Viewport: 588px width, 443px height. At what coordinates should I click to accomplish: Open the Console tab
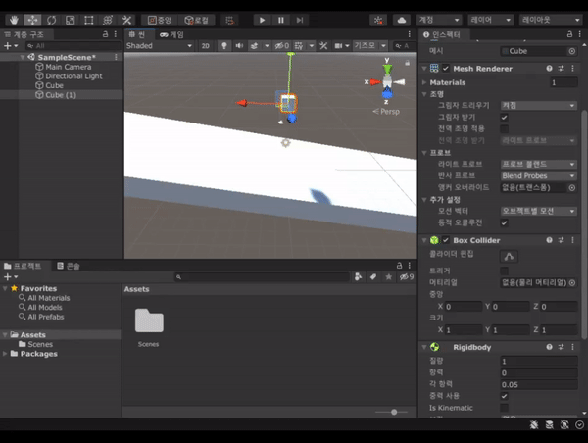(x=69, y=266)
